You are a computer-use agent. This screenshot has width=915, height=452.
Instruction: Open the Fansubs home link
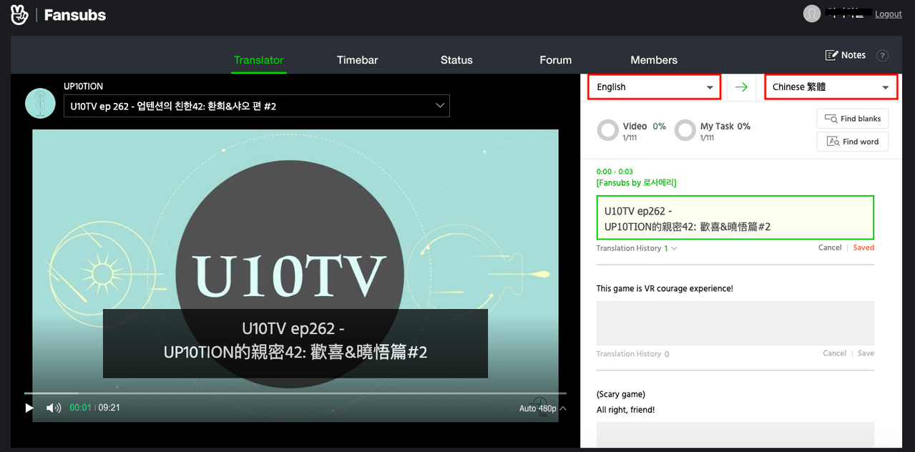pos(75,15)
